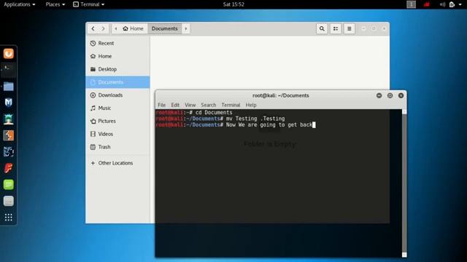Viewport: 467px width, 262px height.
Task: Show all applications grid in dock
Action: tap(9, 218)
